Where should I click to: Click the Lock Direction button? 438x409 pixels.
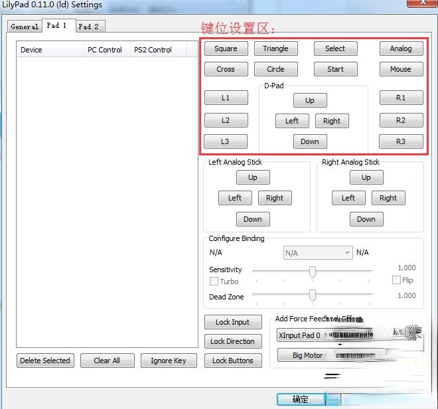(x=233, y=341)
